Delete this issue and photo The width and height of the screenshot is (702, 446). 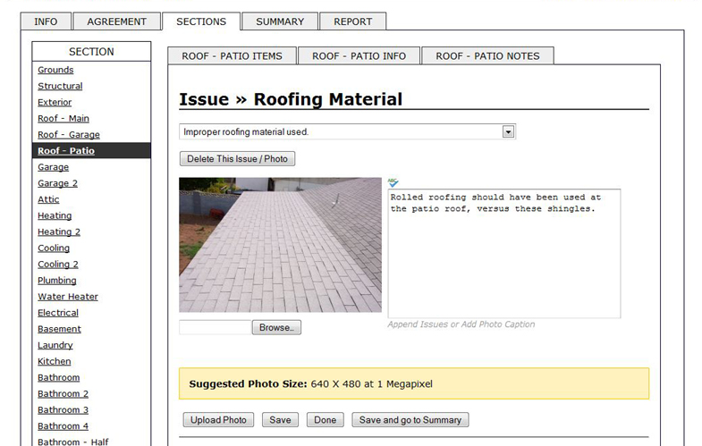tap(237, 159)
